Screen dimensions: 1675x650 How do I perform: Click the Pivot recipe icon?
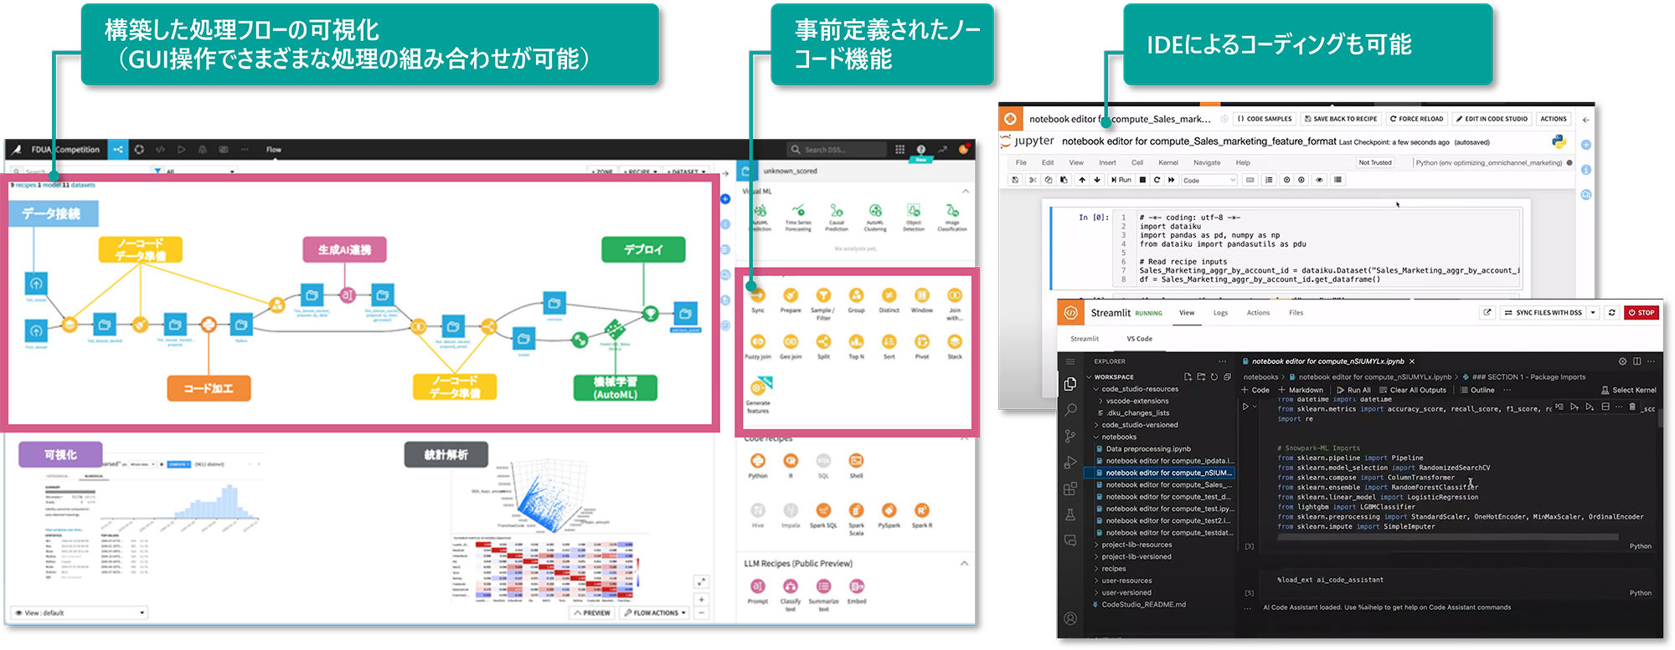click(921, 342)
